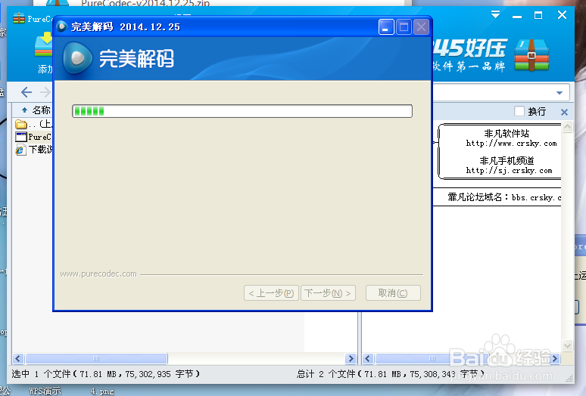Screen dimensions: 586x396
Task: Expand the address path dropdown arrow
Action: point(560,92)
